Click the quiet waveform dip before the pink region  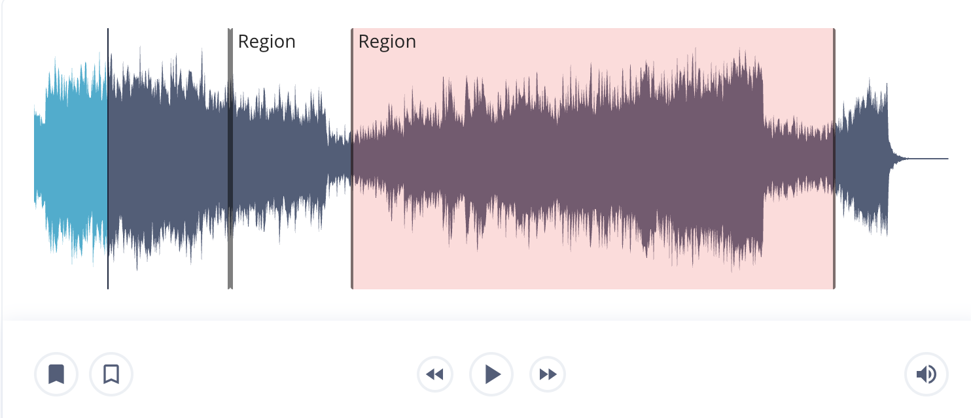(x=339, y=159)
